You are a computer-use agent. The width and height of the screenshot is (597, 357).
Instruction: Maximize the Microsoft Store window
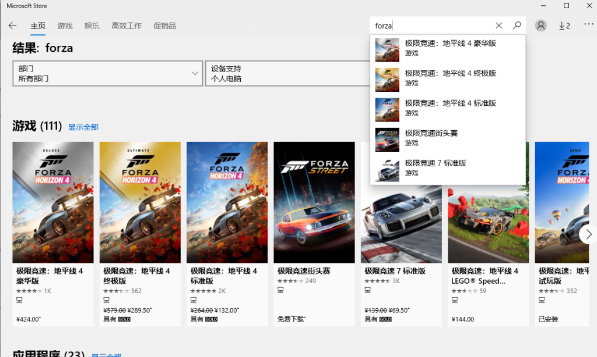pos(566,6)
